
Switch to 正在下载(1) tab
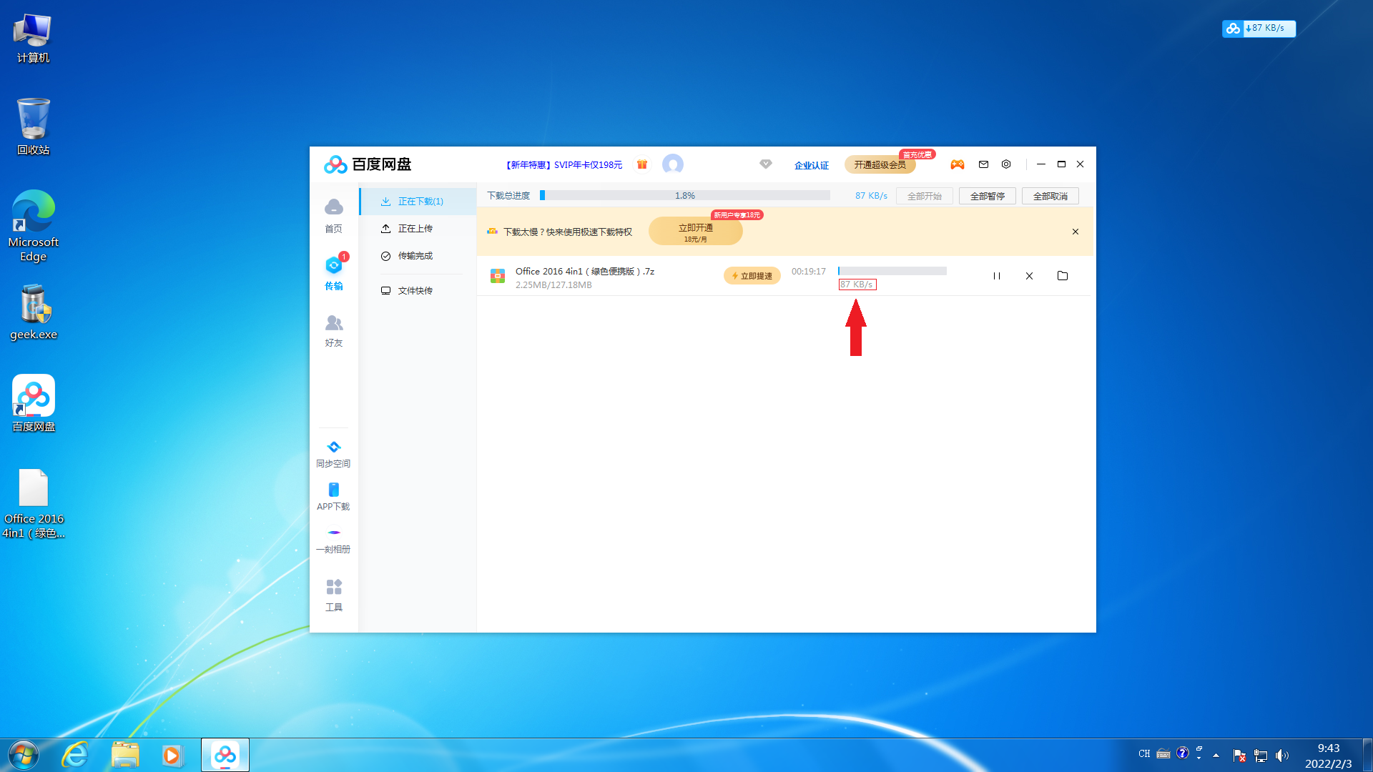tap(418, 202)
